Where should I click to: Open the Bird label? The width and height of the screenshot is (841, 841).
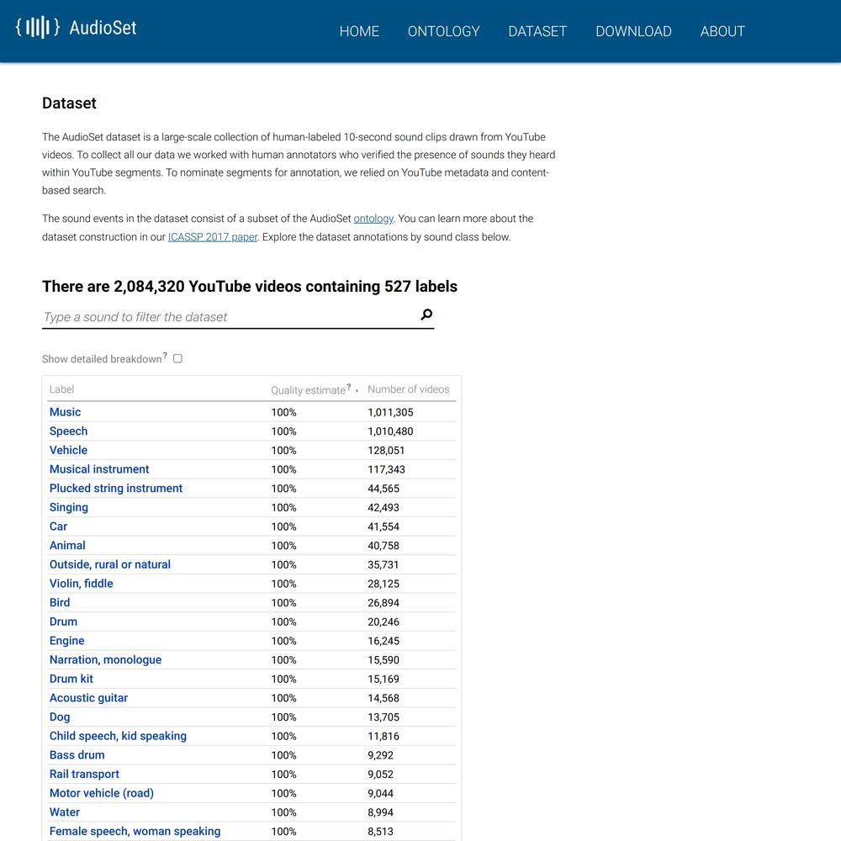60,602
